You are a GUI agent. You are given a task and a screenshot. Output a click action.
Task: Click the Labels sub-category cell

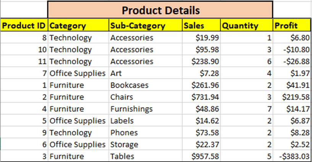click(x=145, y=121)
